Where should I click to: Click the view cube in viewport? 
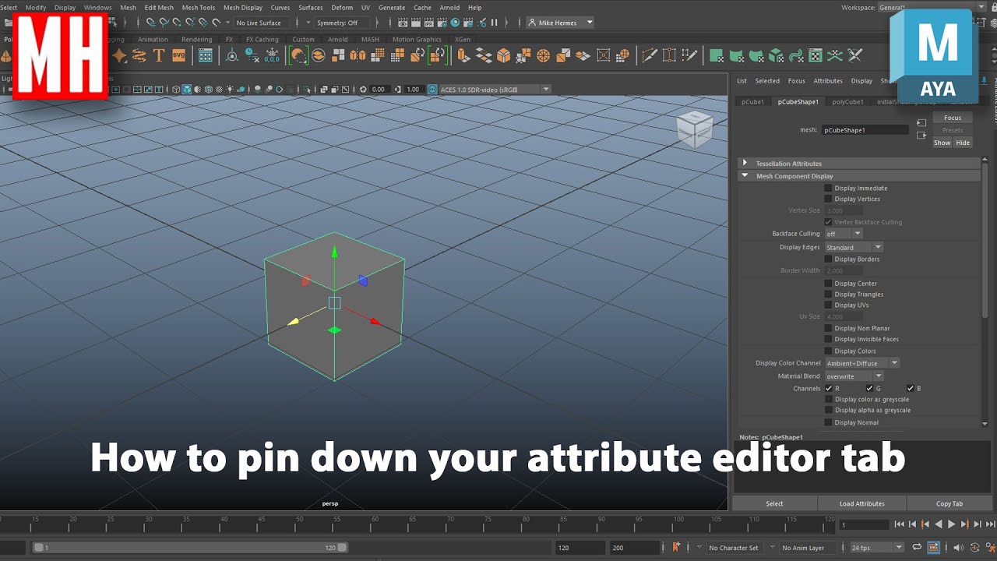694,129
